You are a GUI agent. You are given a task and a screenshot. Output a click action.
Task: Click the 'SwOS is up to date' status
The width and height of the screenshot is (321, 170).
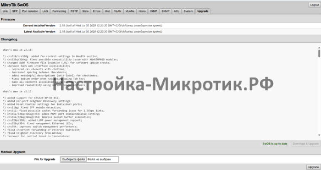click(x=275, y=144)
